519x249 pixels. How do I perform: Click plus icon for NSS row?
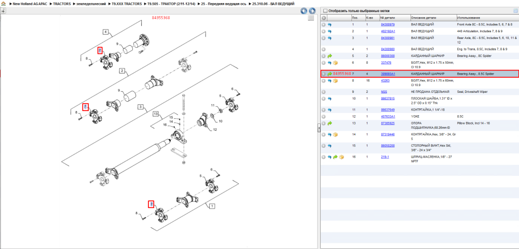click(324, 92)
